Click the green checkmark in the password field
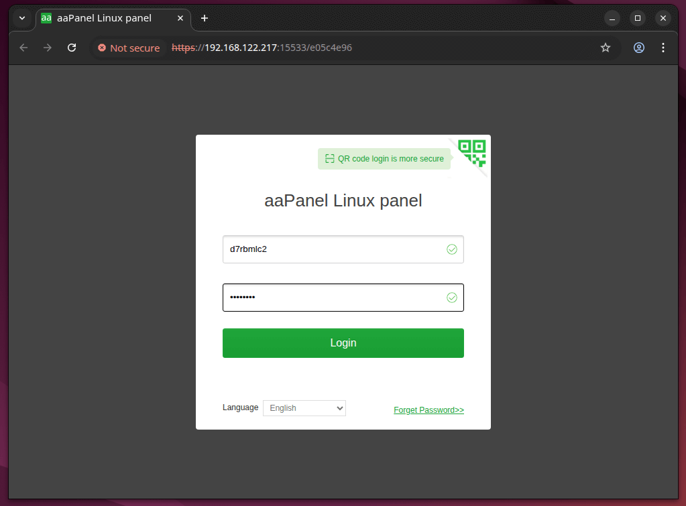This screenshot has height=506, width=686. (451, 297)
